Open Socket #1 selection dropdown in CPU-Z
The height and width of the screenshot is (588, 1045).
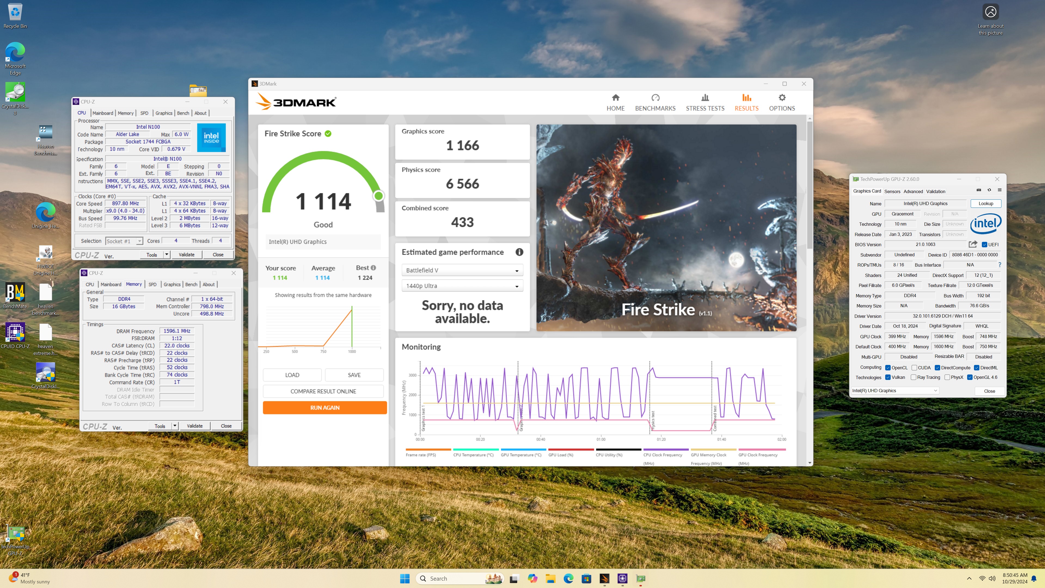[x=124, y=241]
